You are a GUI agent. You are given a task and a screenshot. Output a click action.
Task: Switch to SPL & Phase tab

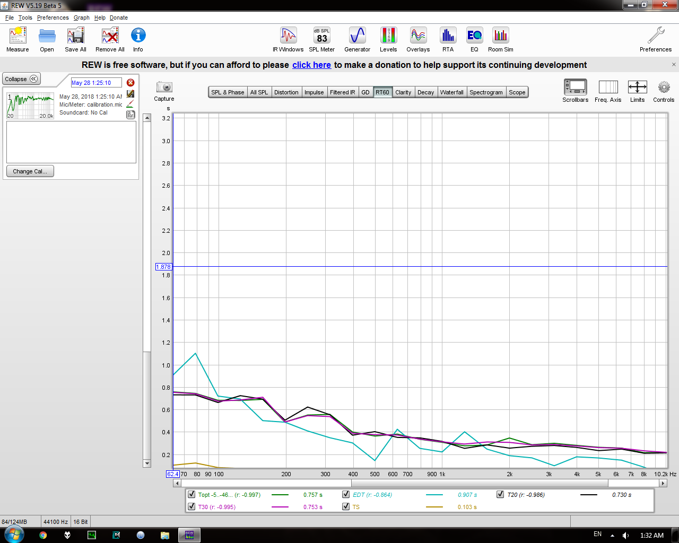click(x=228, y=92)
